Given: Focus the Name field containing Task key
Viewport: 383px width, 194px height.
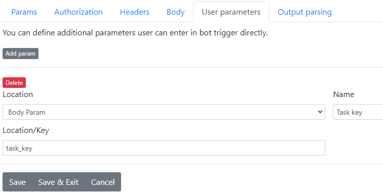Looking at the screenshot, I should (358, 112).
